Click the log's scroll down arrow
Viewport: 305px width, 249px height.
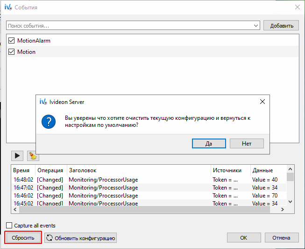(x=290, y=202)
